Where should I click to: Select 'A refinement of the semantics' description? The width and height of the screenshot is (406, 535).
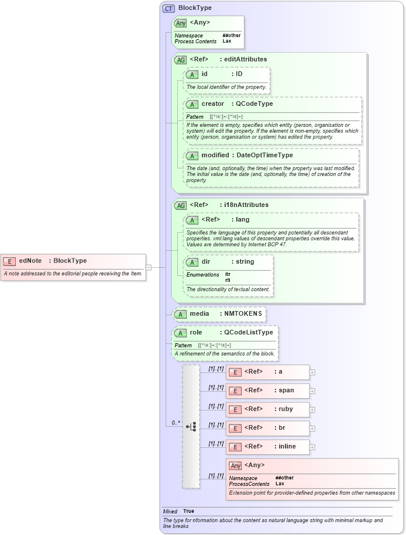coord(225,354)
